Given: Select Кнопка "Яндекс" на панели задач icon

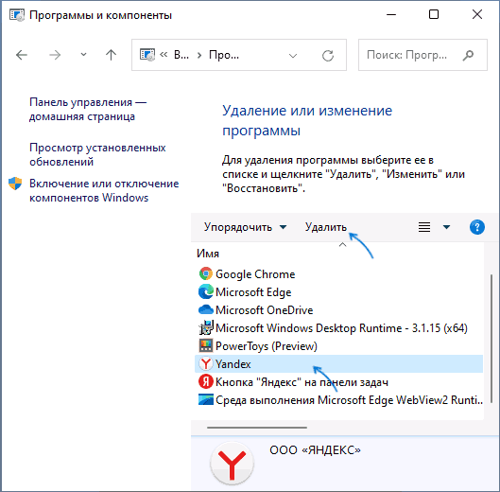Looking at the screenshot, I should pos(206,381).
